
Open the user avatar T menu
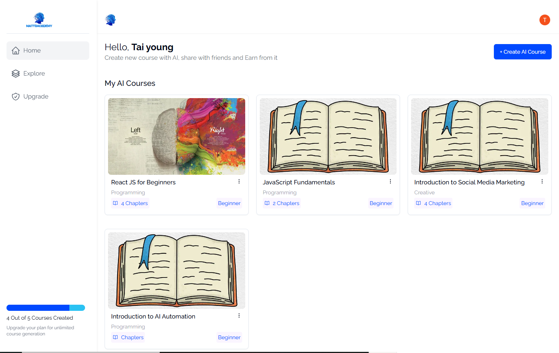[544, 20]
